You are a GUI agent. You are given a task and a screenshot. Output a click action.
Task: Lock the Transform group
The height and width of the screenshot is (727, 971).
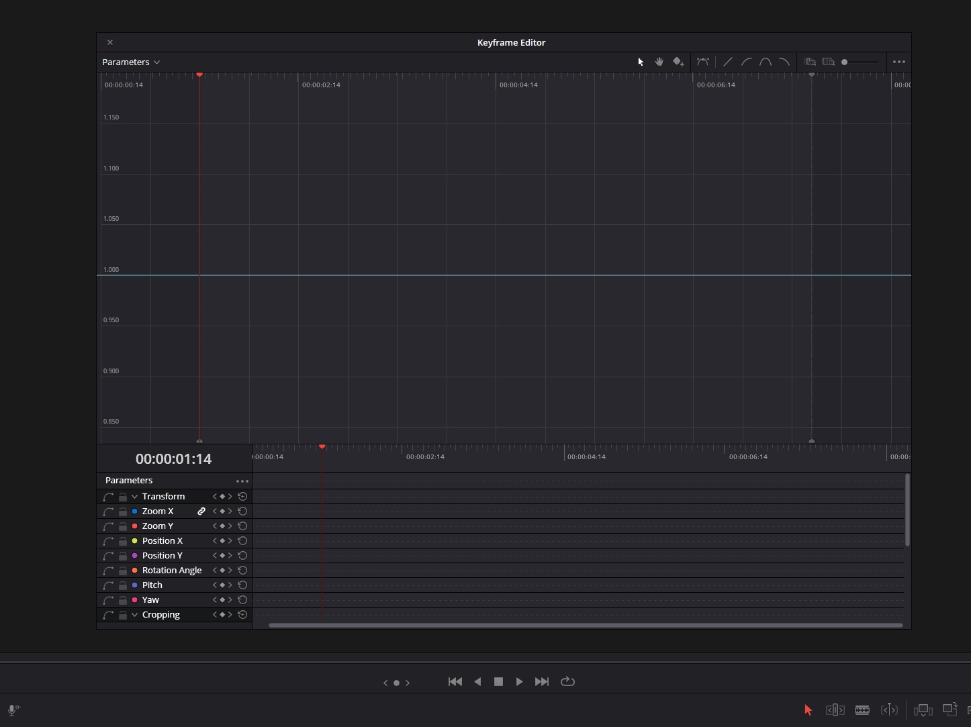click(123, 497)
